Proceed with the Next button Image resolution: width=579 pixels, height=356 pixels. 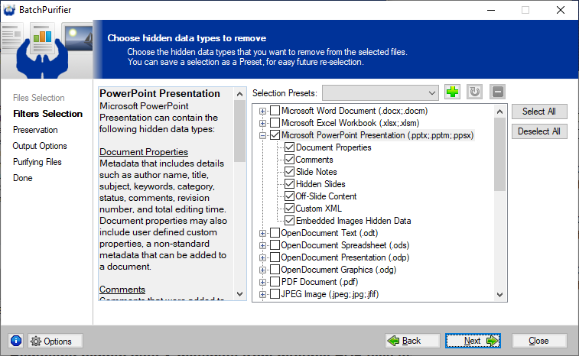(x=473, y=341)
